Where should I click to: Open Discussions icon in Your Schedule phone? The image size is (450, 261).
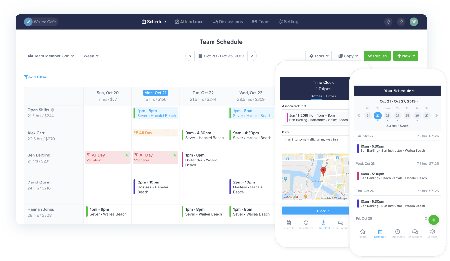(x=415, y=234)
